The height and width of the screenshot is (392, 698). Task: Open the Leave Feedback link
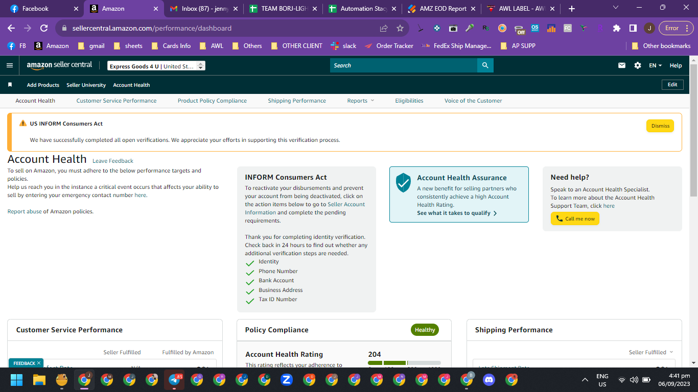(x=113, y=161)
